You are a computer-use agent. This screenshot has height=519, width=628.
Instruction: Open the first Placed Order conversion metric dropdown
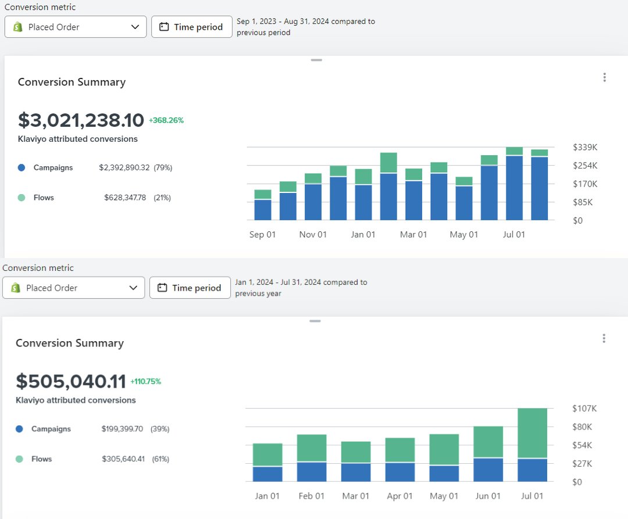pyautogui.click(x=76, y=26)
